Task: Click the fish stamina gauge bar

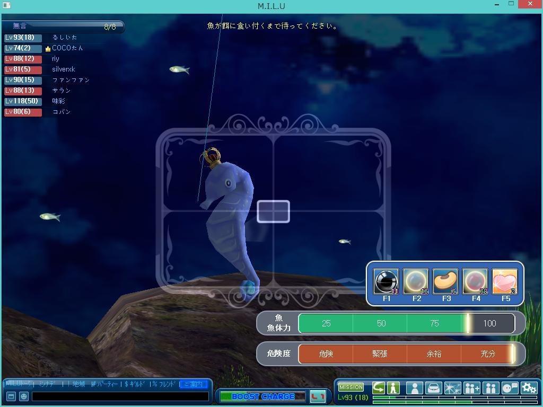Action: pos(406,323)
